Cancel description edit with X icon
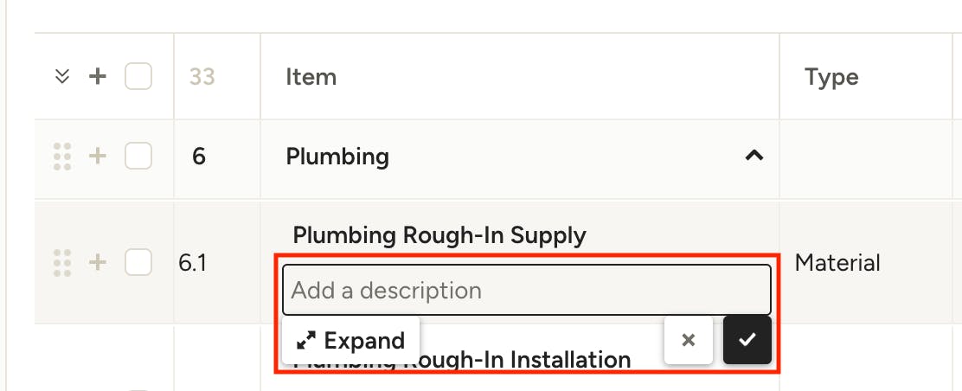 (x=689, y=340)
